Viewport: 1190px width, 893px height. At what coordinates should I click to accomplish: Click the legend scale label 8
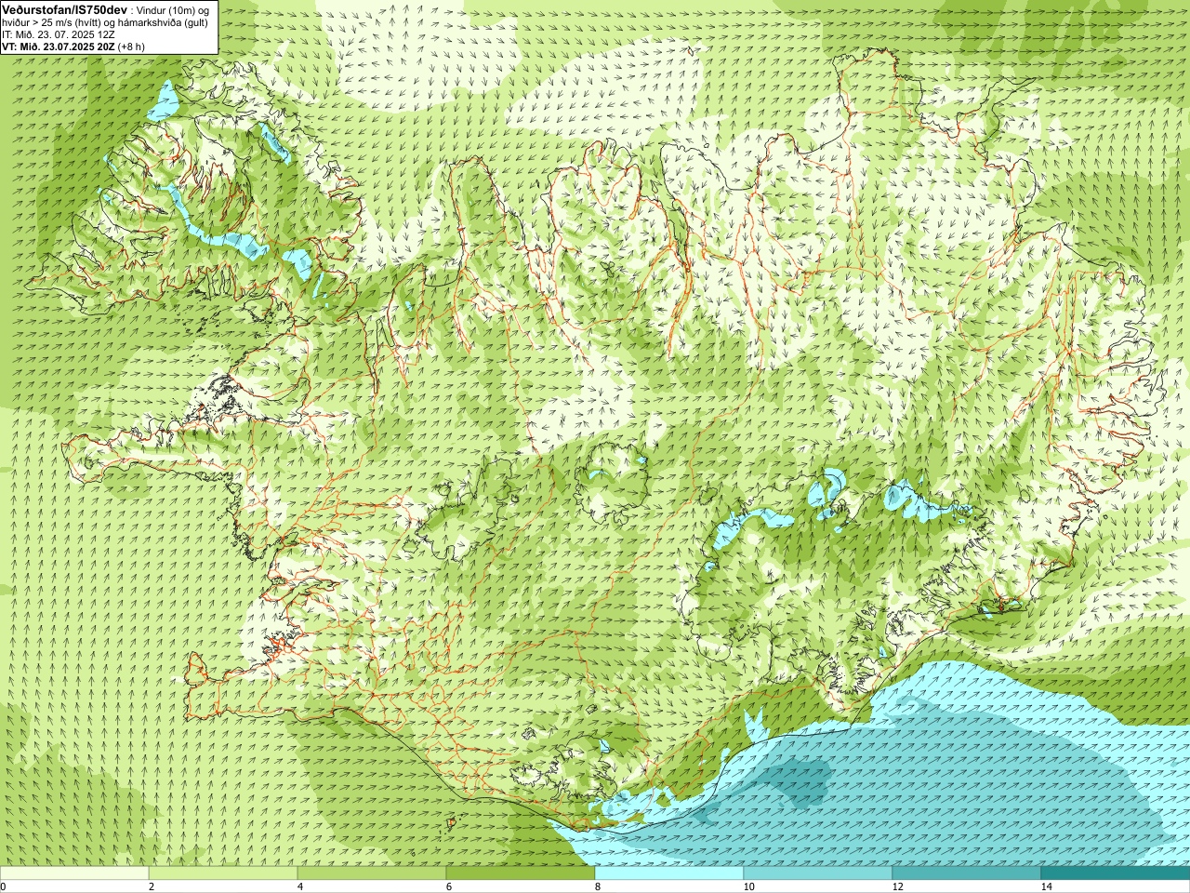pyautogui.click(x=598, y=886)
